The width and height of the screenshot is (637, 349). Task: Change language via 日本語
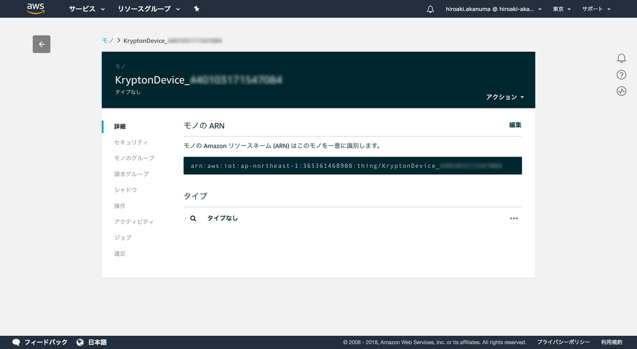pos(98,342)
